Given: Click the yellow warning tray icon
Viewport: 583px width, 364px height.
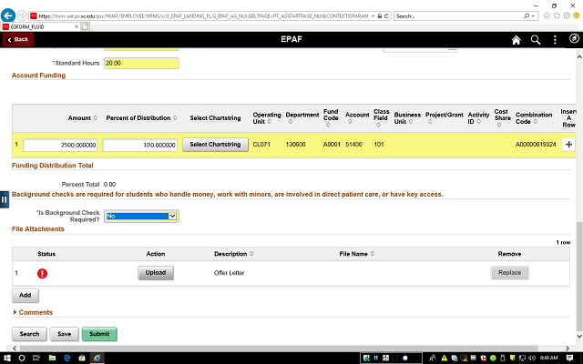Looking at the screenshot, I should click(444, 358).
